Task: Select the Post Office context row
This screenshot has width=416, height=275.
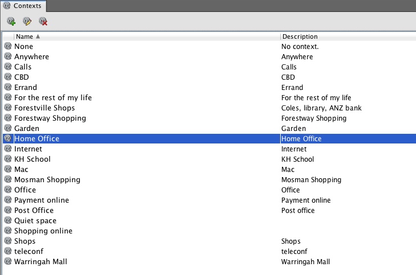Action: tap(34, 211)
